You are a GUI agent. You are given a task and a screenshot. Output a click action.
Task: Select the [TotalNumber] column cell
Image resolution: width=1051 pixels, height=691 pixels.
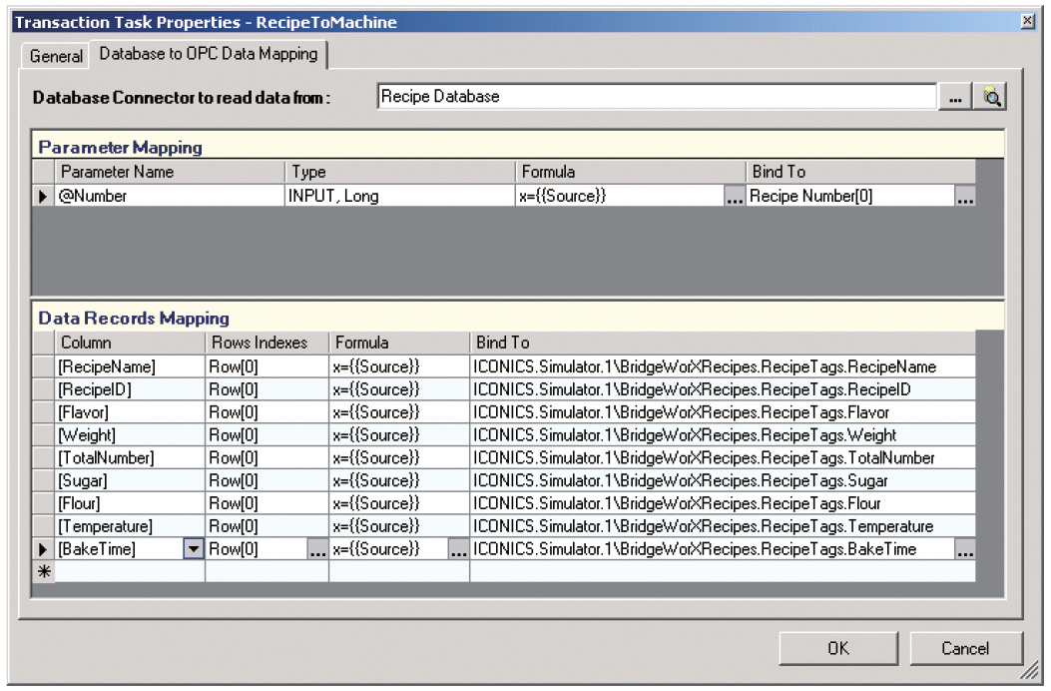(130, 458)
